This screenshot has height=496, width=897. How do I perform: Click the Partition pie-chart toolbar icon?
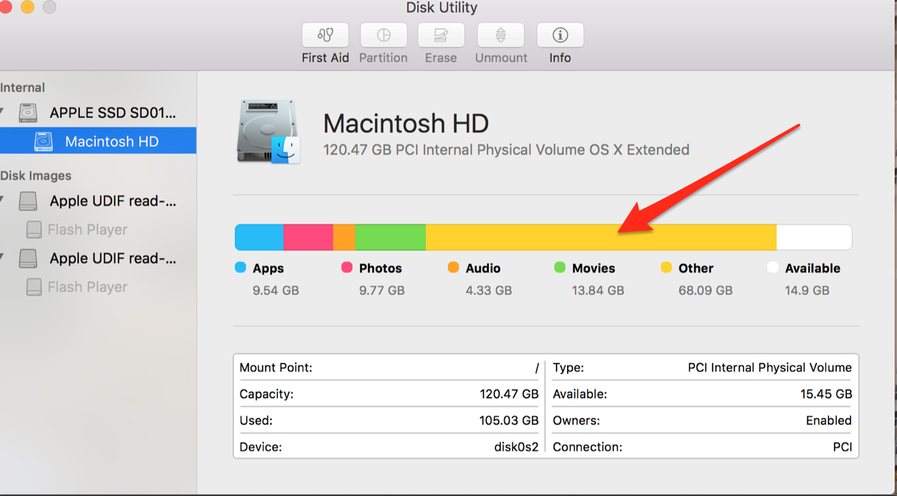tap(383, 35)
